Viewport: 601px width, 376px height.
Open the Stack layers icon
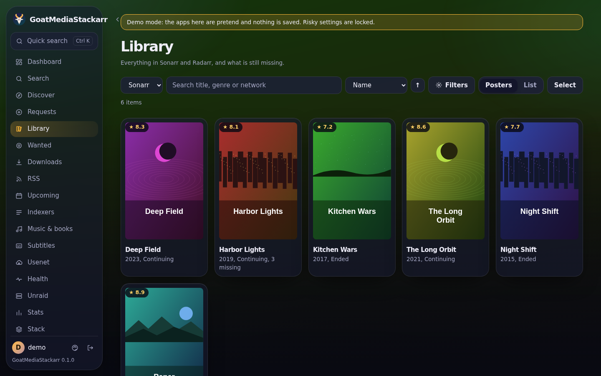(x=19, y=329)
